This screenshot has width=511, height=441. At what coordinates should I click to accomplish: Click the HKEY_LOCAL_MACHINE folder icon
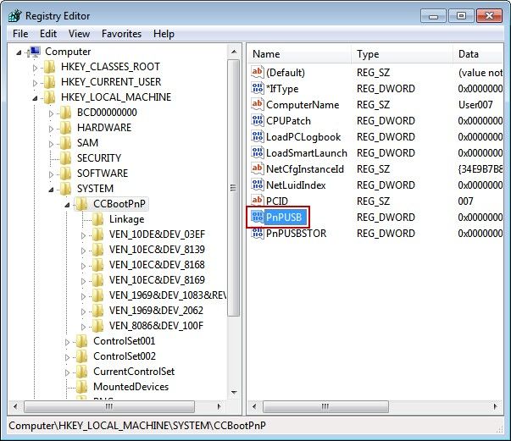[49, 97]
